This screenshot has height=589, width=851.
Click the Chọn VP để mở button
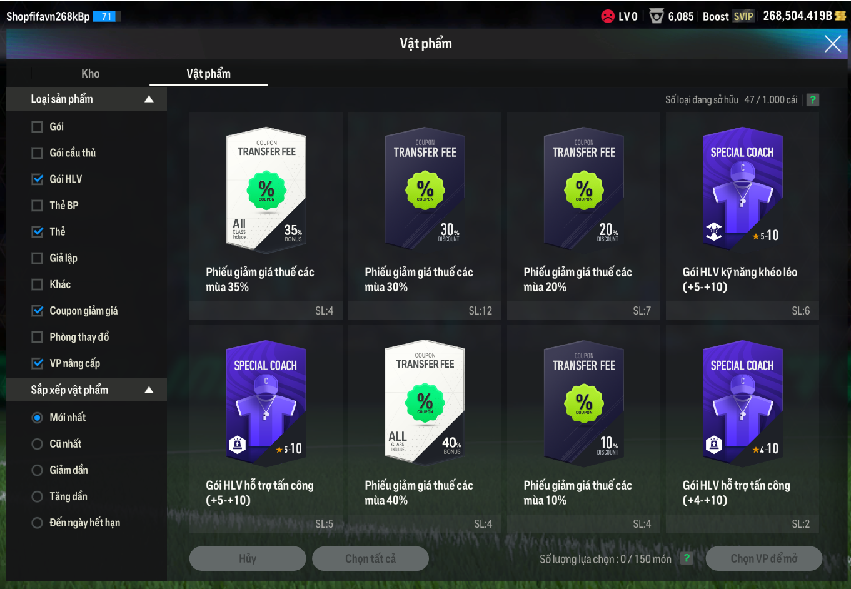(764, 558)
